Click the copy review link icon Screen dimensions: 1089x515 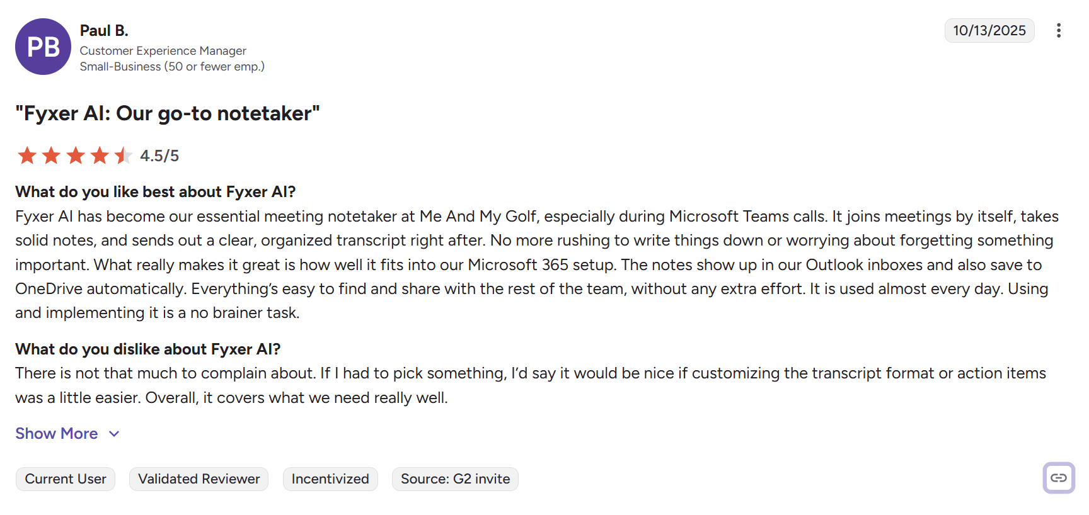1059,478
